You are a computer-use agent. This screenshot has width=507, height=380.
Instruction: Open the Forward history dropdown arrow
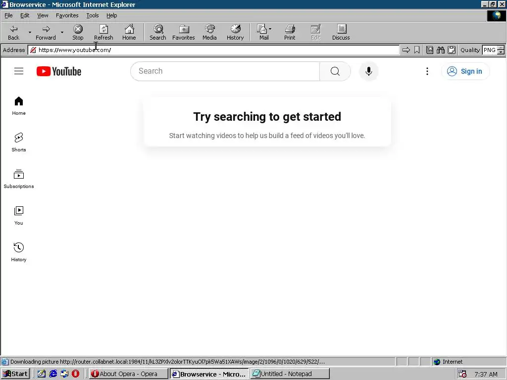coord(62,33)
